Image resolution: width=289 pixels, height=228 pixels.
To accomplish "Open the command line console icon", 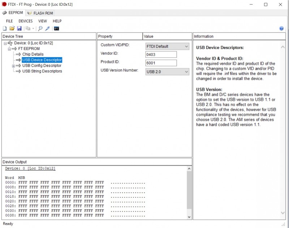I will tap(56, 28).
